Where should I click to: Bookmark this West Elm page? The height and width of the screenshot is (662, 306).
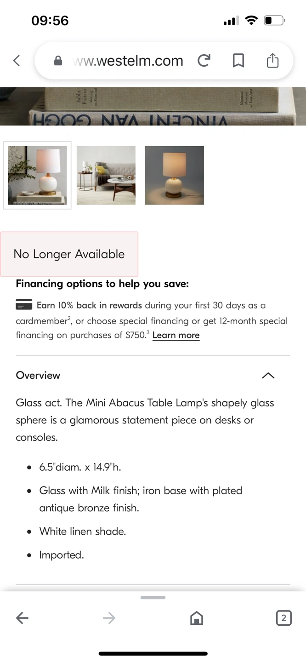(238, 61)
